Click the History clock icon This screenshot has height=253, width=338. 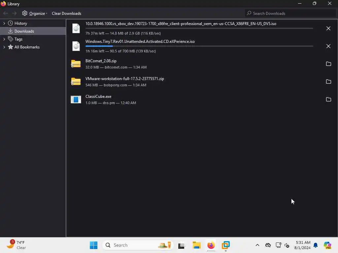pos(10,23)
